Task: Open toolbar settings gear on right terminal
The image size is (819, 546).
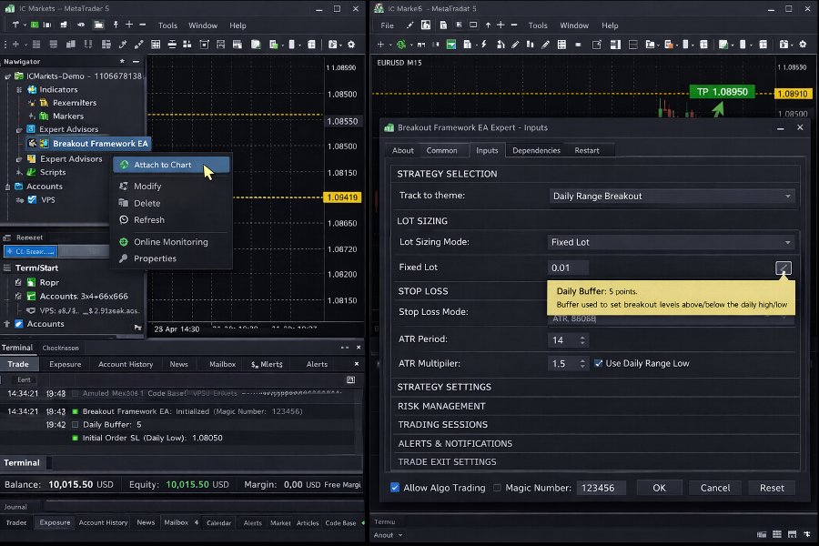Action: tap(802, 44)
